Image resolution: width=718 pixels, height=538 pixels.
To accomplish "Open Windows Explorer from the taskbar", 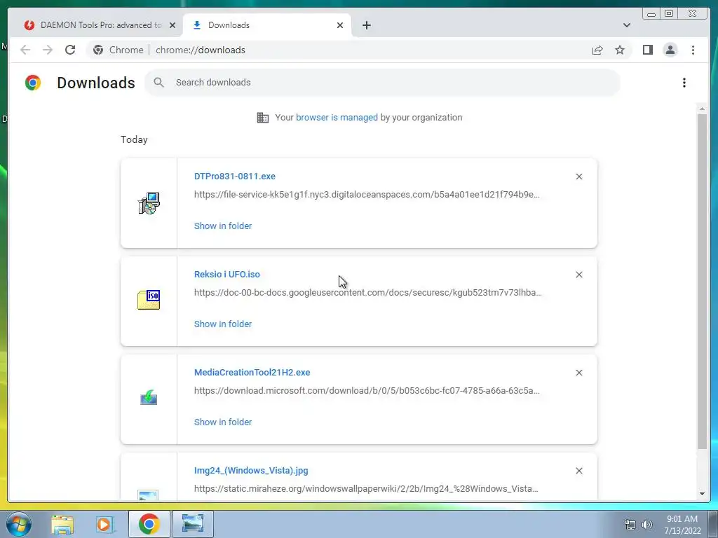I will pos(62,524).
